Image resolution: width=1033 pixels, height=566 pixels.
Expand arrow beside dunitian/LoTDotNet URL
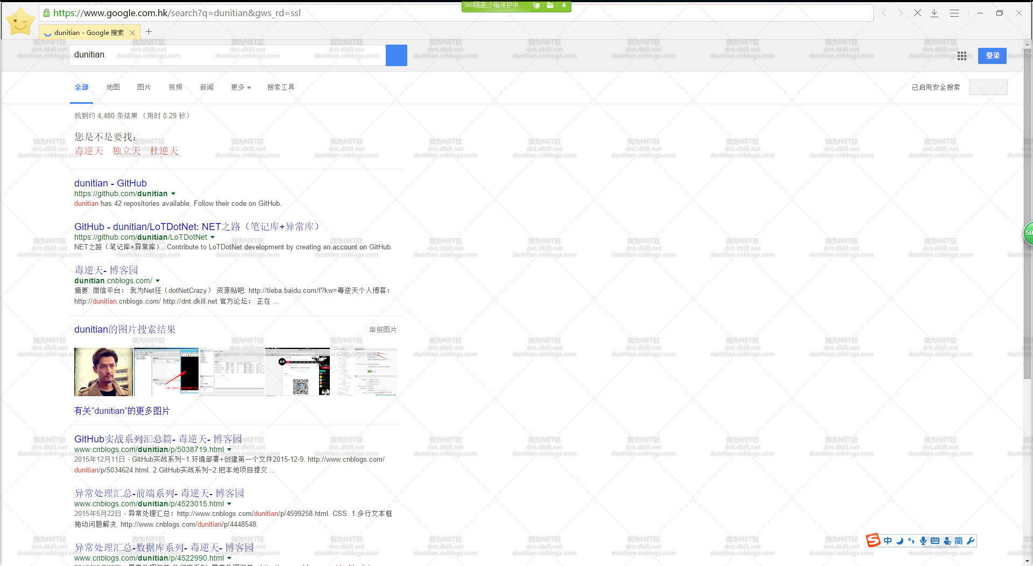213,237
